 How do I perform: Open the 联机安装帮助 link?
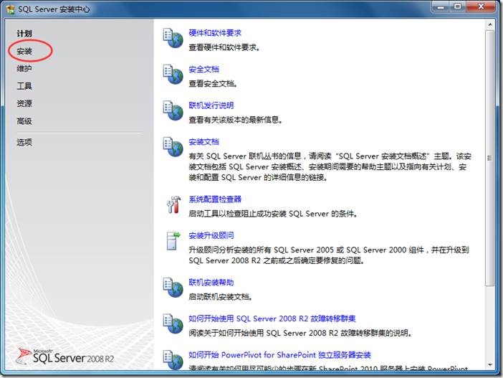tap(211, 283)
